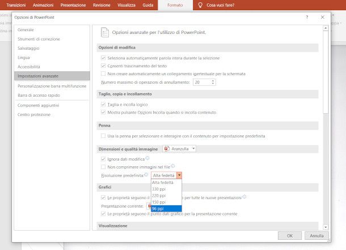The height and width of the screenshot is (250, 346).
Task: Toggle the chart properties checkbox for nuove presentazioni
Action: [x=103, y=197]
